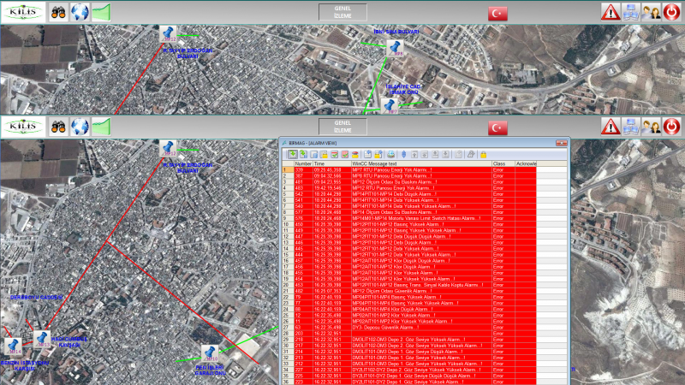Jump to first message arrow icon
The width and height of the screenshot is (685, 385).
[414, 155]
